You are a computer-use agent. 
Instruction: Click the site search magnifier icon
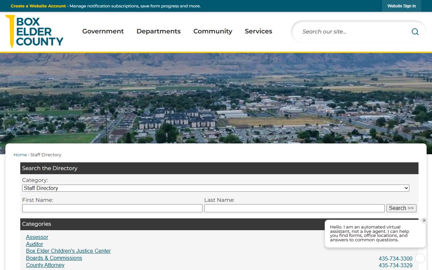415,32
